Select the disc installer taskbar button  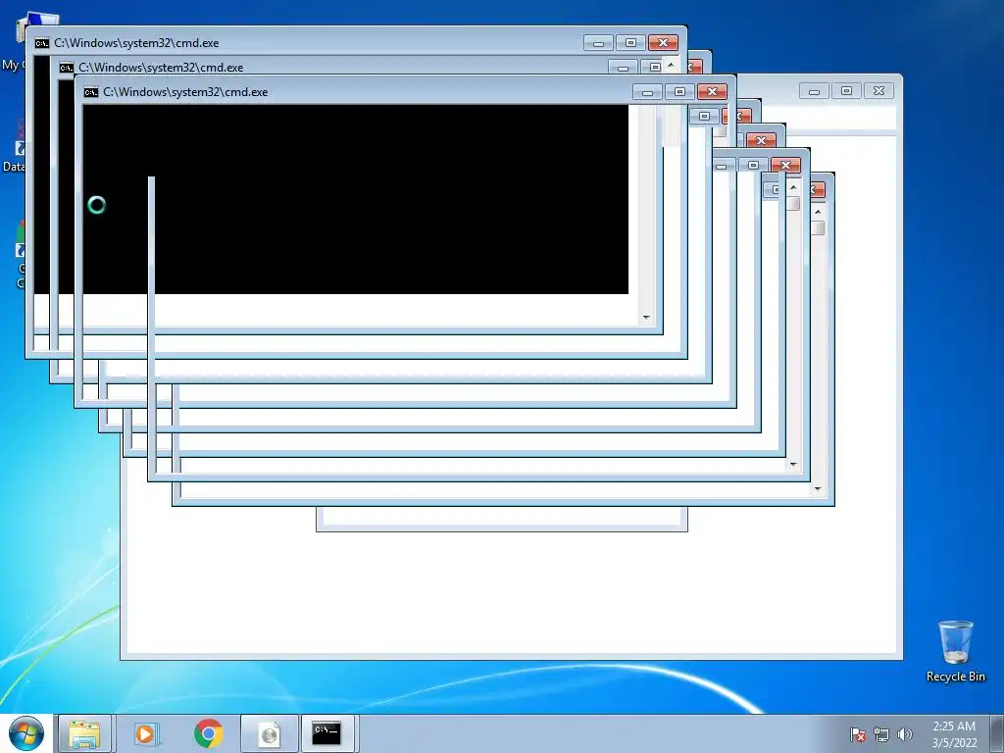coord(269,733)
